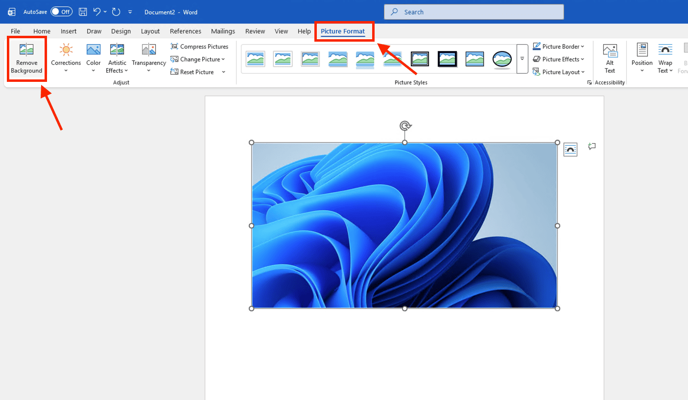Viewport: 688px width, 400px height.
Task: Toggle the AutoSave switch
Action: pyautogui.click(x=61, y=12)
